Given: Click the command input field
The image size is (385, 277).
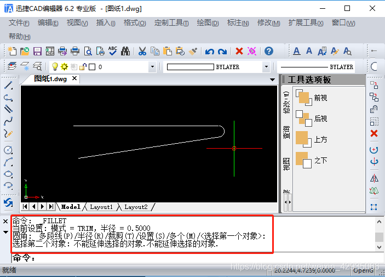Looking at the screenshot, I should tap(198, 258).
